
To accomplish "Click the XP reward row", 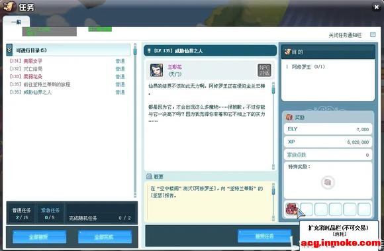I will pos(328,142).
